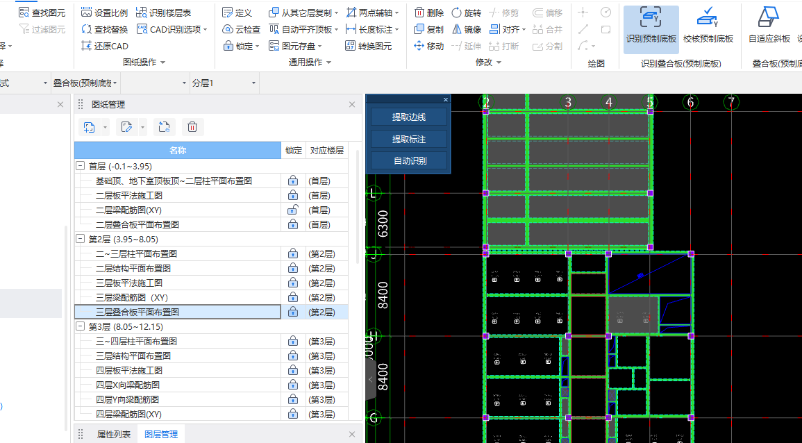Click 名称 column header
Viewport: 802px width, 443px height.
click(x=178, y=151)
